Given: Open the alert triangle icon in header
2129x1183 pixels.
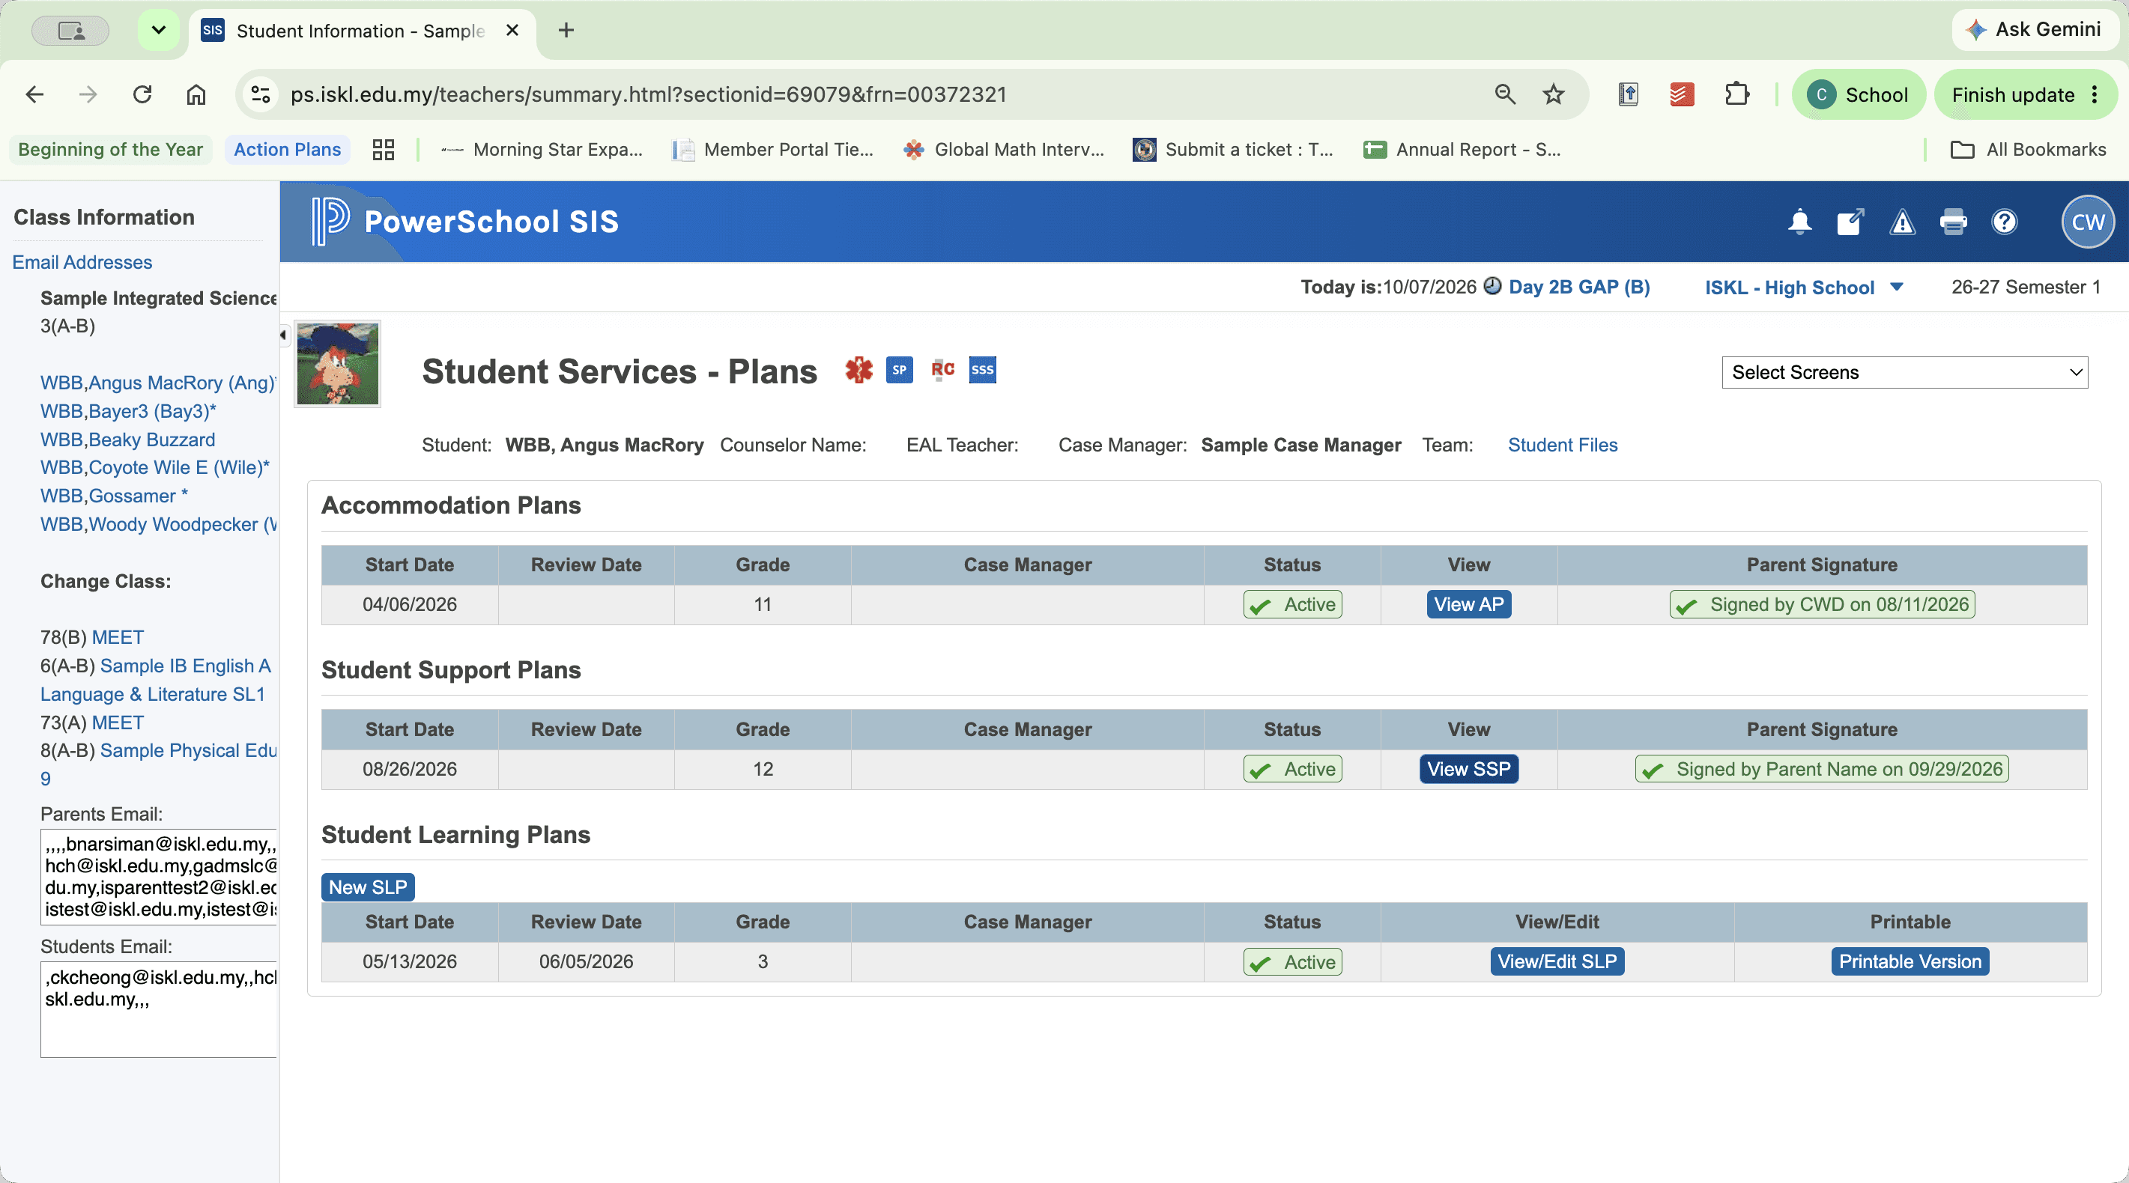Looking at the screenshot, I should pyautogui.click(x=1902, y=222).
